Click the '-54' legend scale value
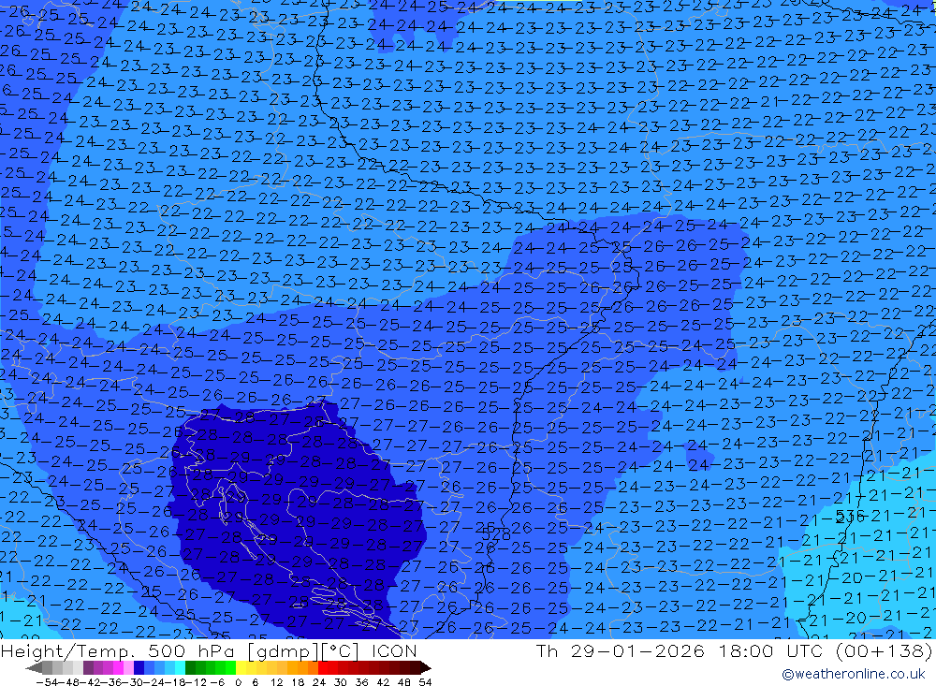This screenshot has width=936, height=686. click(47, 682)
